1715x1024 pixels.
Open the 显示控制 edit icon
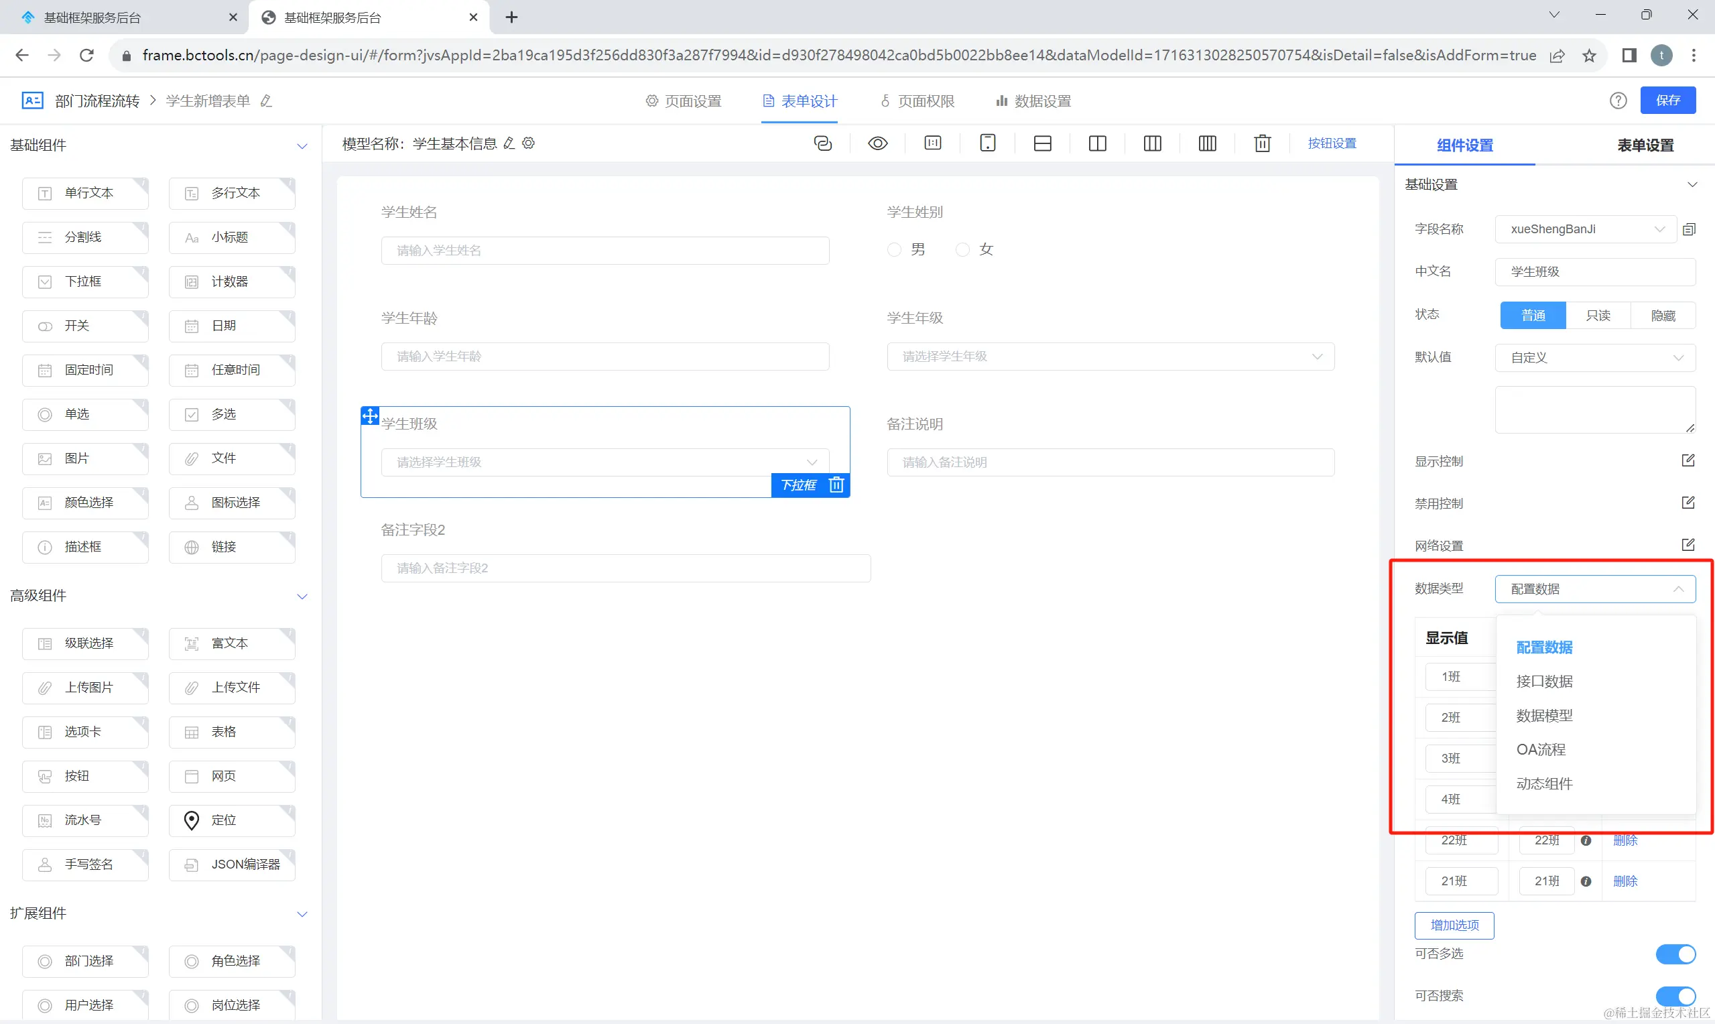(1688, 460)
